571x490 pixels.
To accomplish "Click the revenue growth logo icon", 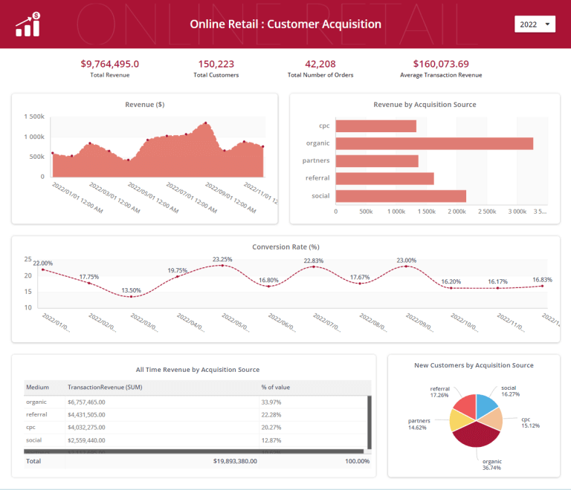I will click(x=28, y=24).
